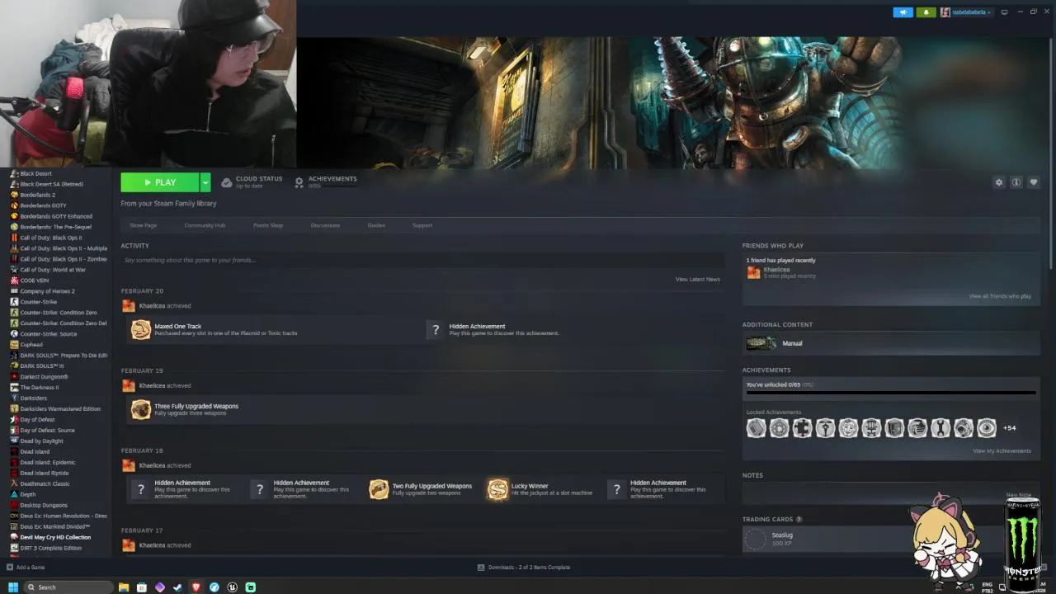The width and height of the screenshot is (1056, 594).
Task: Open the Cloud Status icon
Action: click(227, 182)
